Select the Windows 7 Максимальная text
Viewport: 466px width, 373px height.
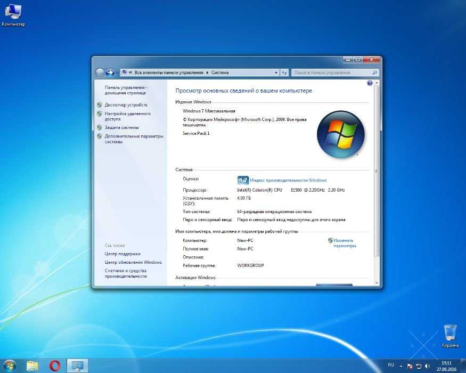(x=209, y=111)
